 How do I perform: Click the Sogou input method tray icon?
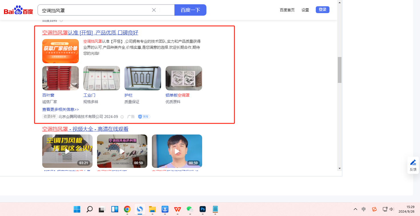374,209
